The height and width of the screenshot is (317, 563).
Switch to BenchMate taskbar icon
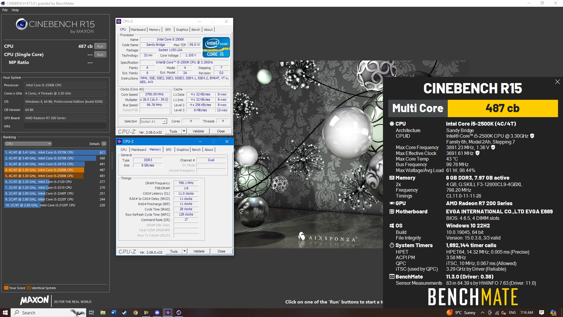tap(146, 313)
